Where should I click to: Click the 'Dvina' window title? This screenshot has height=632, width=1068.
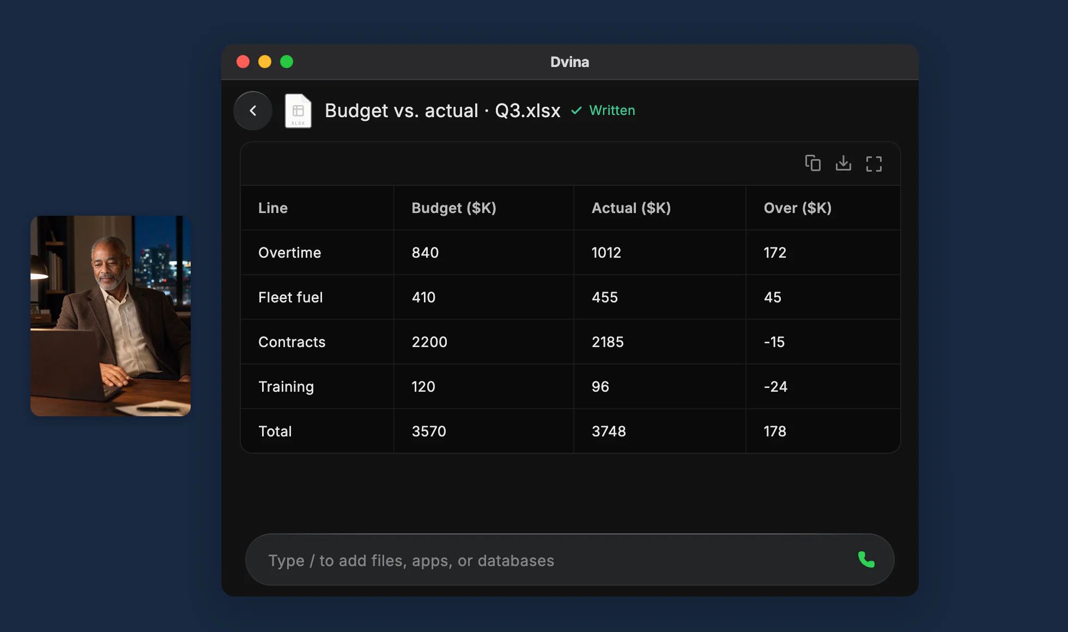[x=569, y=62]
